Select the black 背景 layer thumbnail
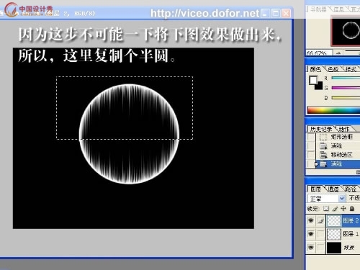 tap(334, 248)
